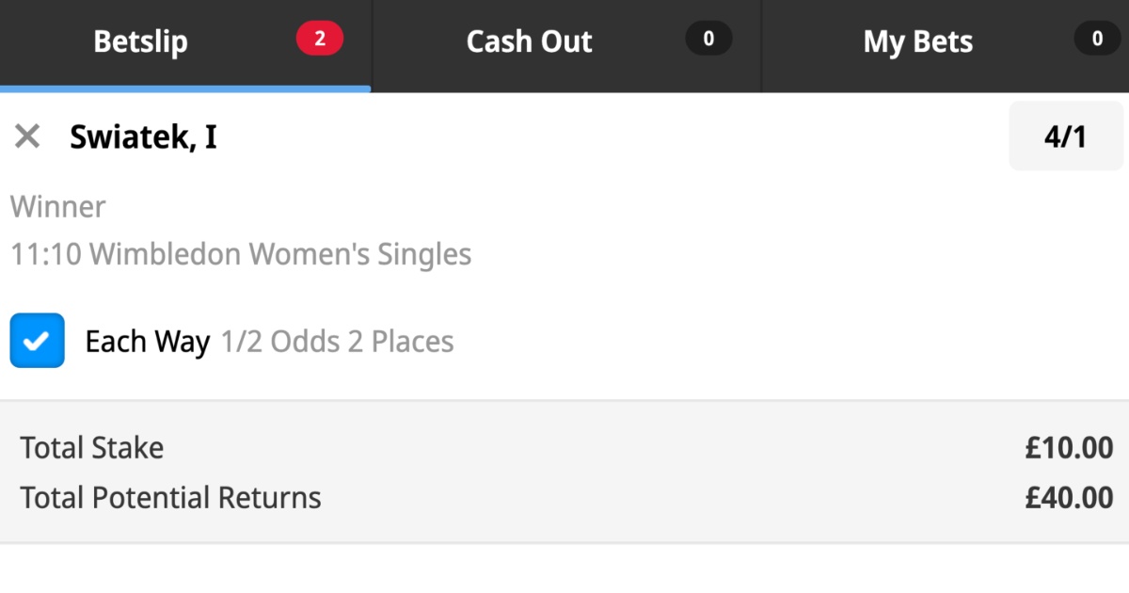
Task: Select the Swiatek, I selection name
Action: 143,137
